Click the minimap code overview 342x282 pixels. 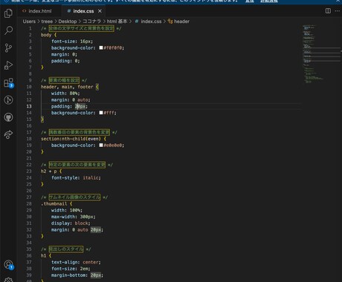[x=321, y=54]
